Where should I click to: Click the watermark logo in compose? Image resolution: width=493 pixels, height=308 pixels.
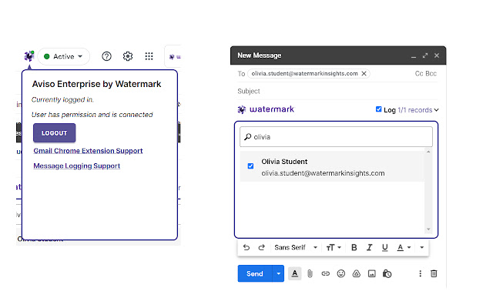point(266,109)
